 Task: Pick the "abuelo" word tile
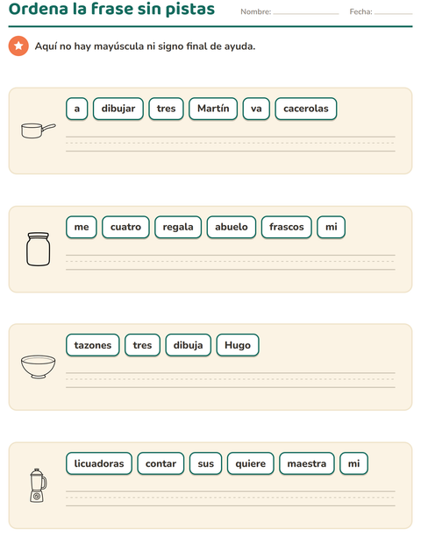point(232,227)
